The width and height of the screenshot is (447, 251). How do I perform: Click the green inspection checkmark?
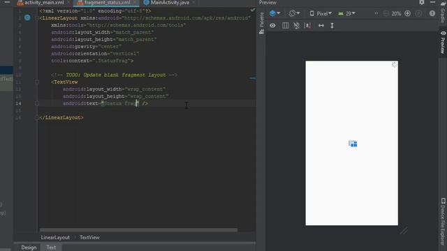(x=253, y=10)
